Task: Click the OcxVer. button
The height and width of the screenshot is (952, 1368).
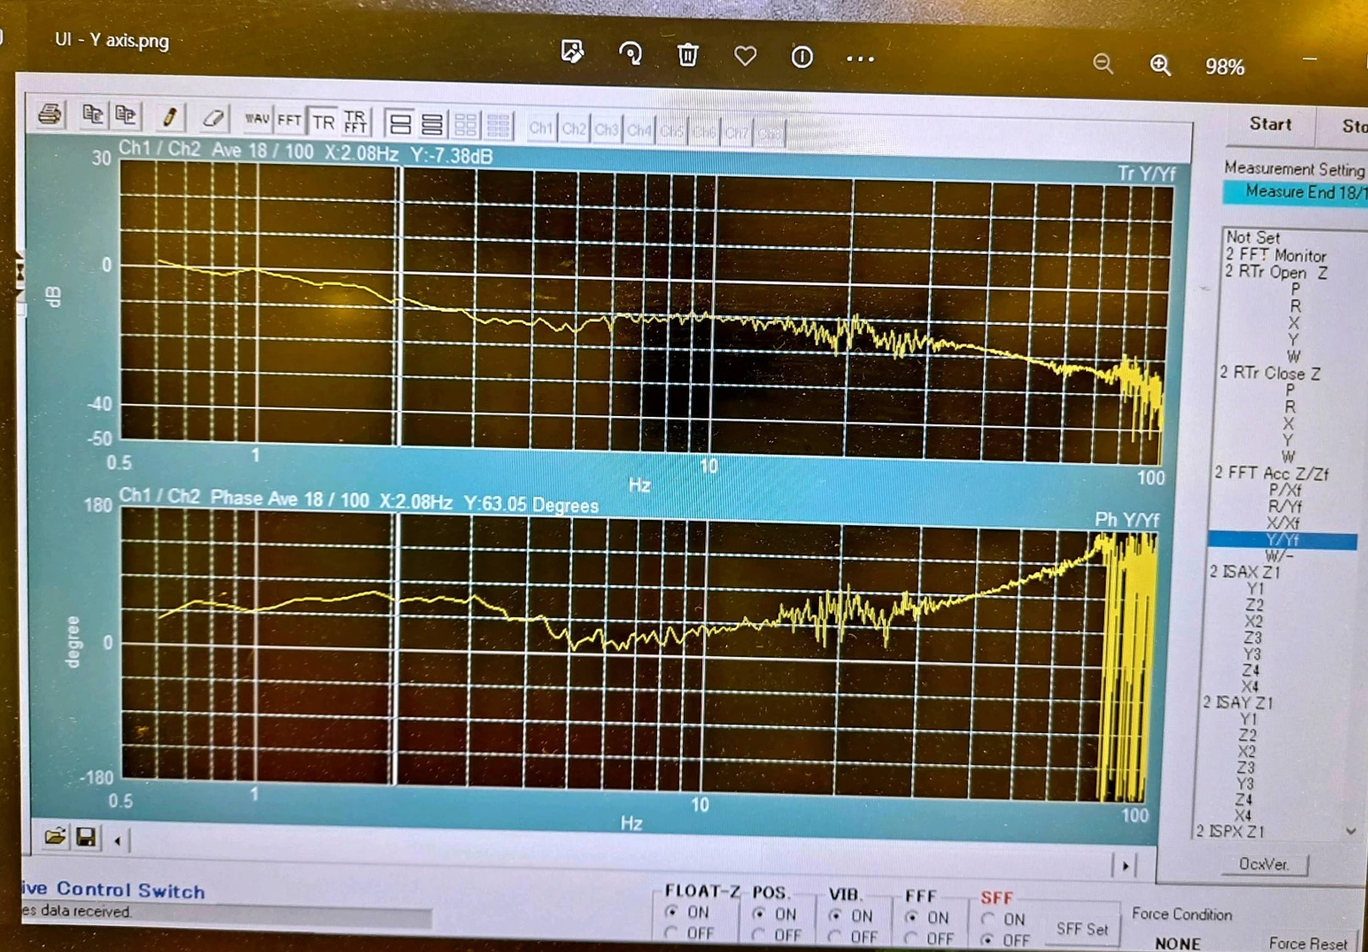Action: coord(1263,864)
